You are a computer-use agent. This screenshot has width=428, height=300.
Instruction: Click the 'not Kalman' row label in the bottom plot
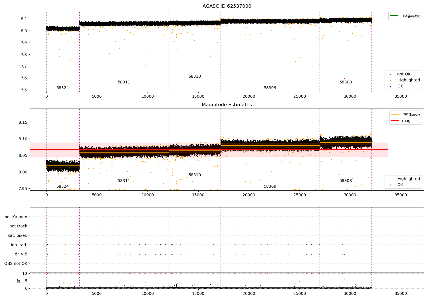(16, 217)
